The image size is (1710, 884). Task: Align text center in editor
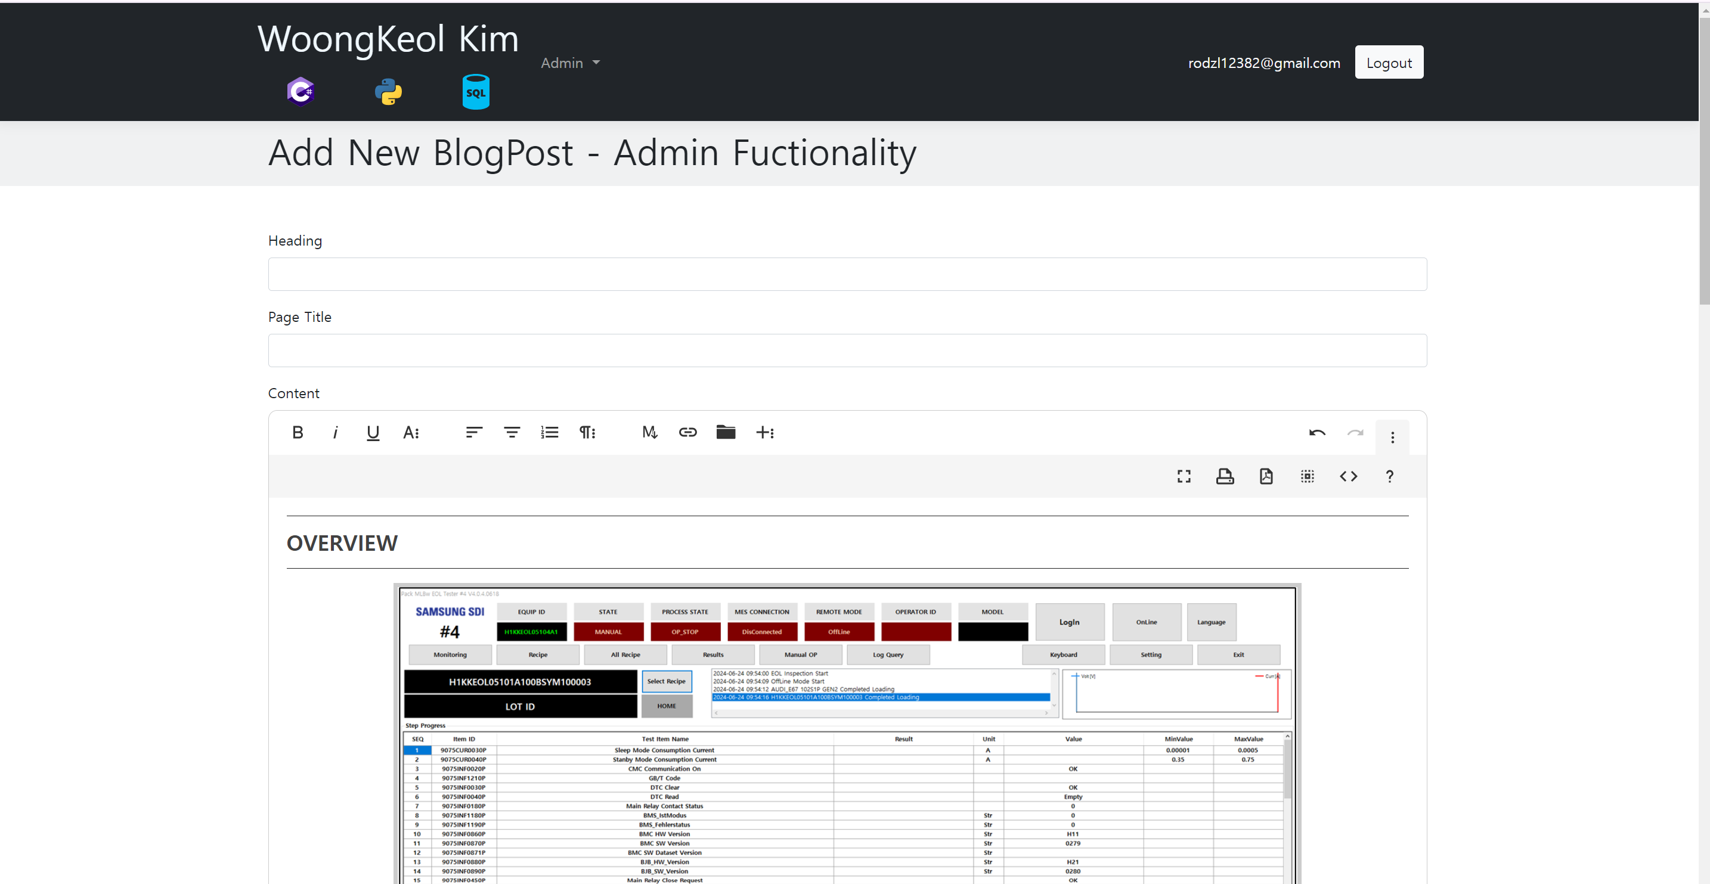511,433
